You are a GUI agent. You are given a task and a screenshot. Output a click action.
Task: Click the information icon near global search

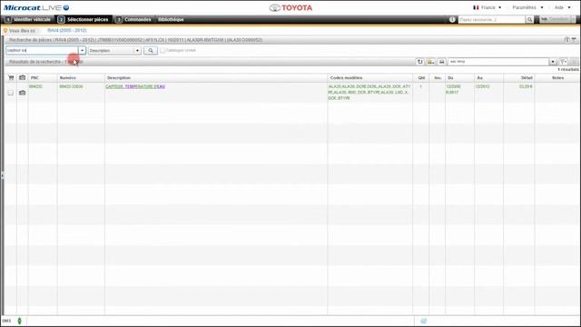pyautogui.click(x=452, y=20)
